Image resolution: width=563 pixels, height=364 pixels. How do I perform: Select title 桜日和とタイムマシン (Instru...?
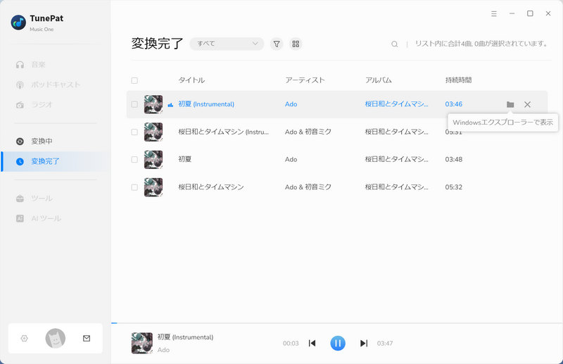[x=223, y=132]
